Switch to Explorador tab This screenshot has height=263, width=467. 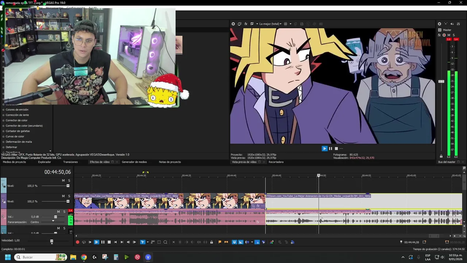(x=45, y=162)
